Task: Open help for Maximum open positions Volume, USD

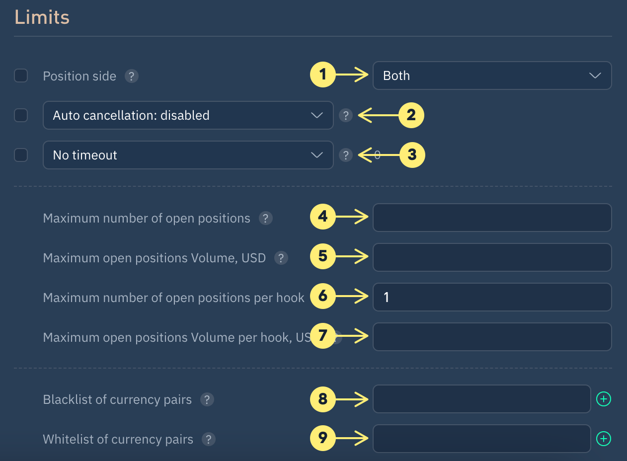Action: pyautogui.click(x=281, y=258)
